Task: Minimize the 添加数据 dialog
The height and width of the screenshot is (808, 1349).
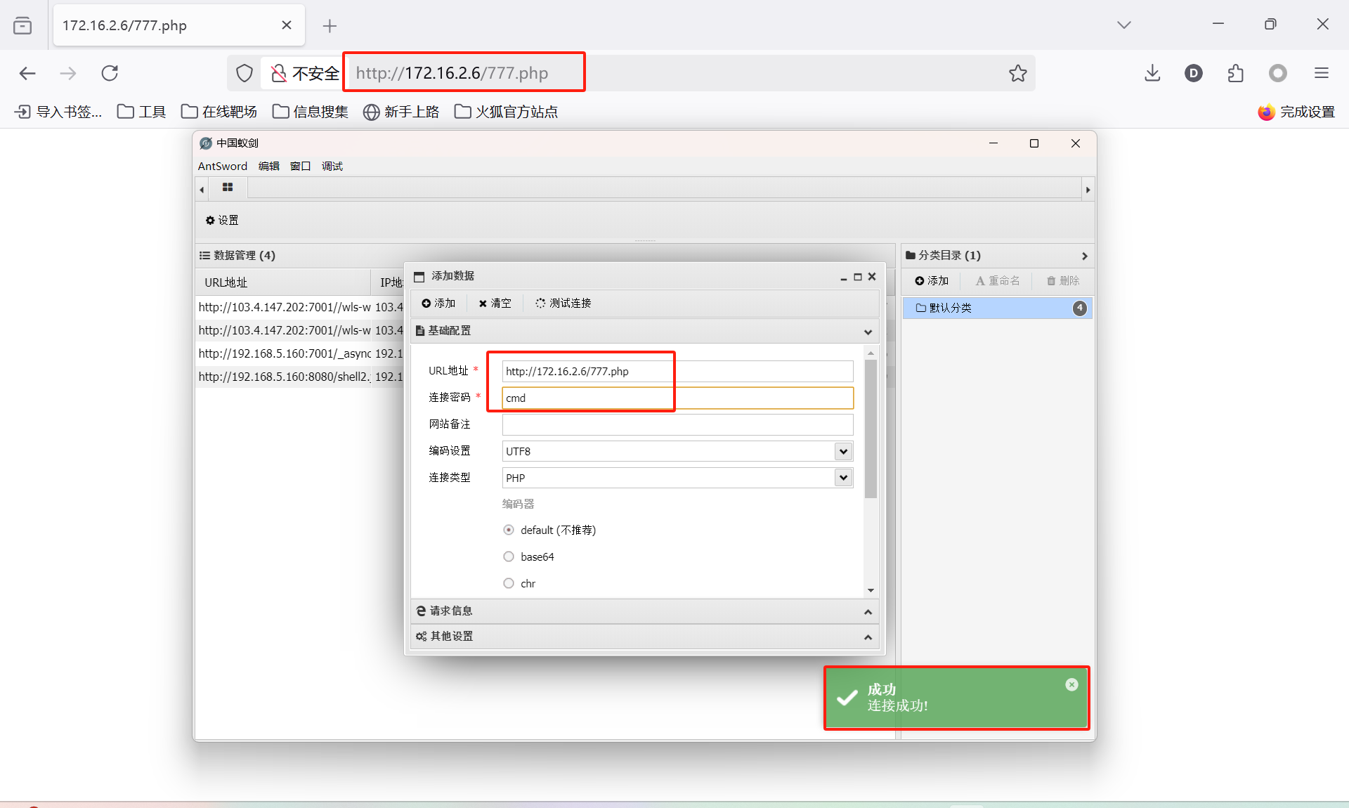Action: (x=844, y=277)
